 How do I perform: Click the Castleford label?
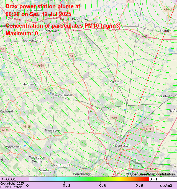tap(35, 11)
